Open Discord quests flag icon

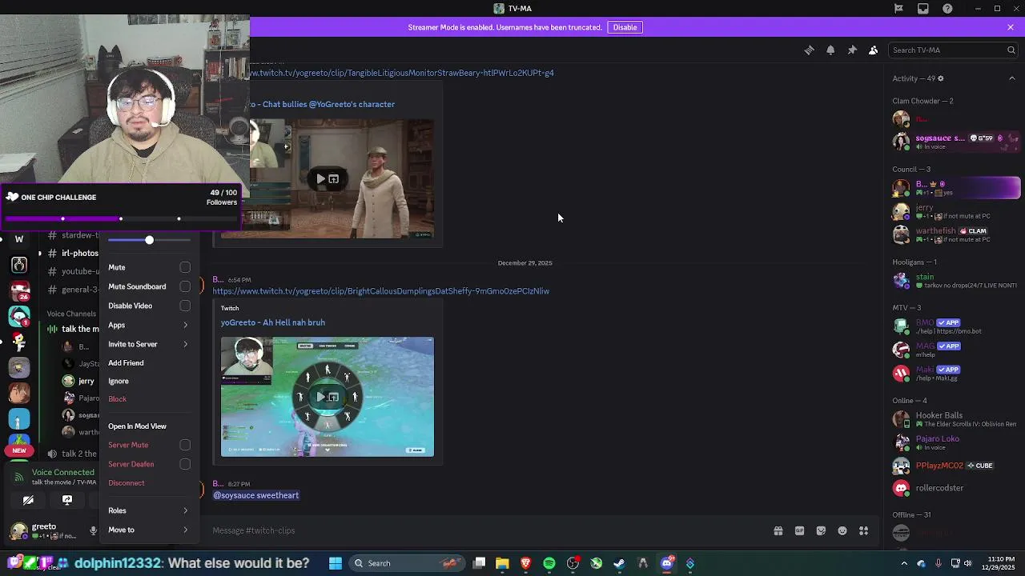click(898, 8)
